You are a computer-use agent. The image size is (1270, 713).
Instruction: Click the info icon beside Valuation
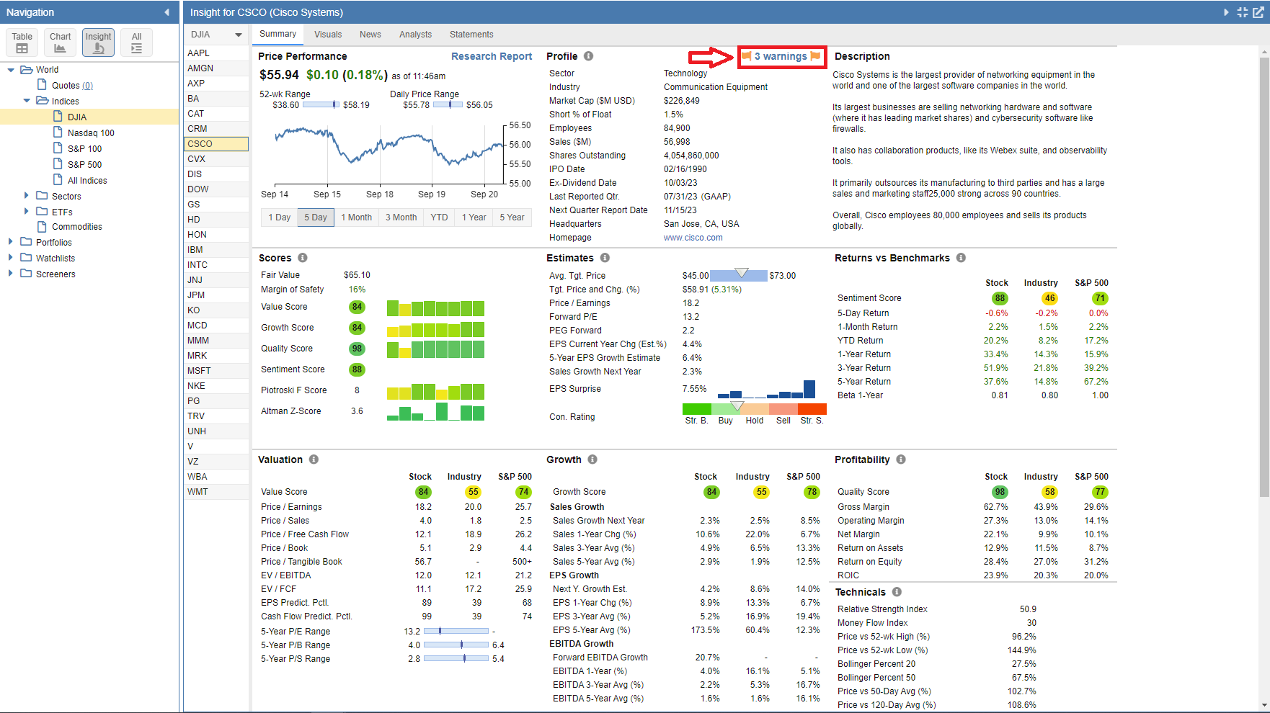(x=314, y=459)
